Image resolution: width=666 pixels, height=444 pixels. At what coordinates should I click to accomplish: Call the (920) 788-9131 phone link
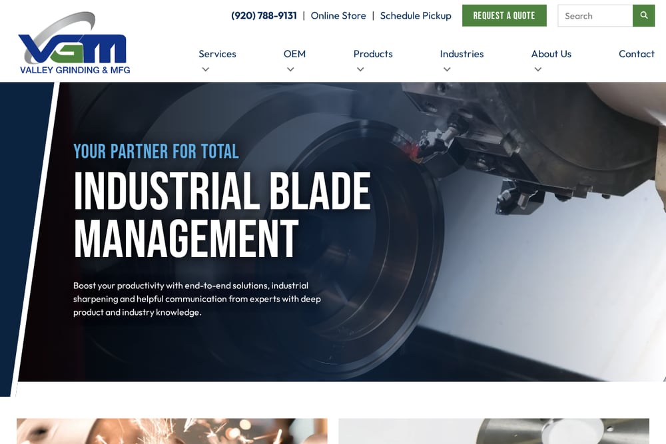[264, 16]
